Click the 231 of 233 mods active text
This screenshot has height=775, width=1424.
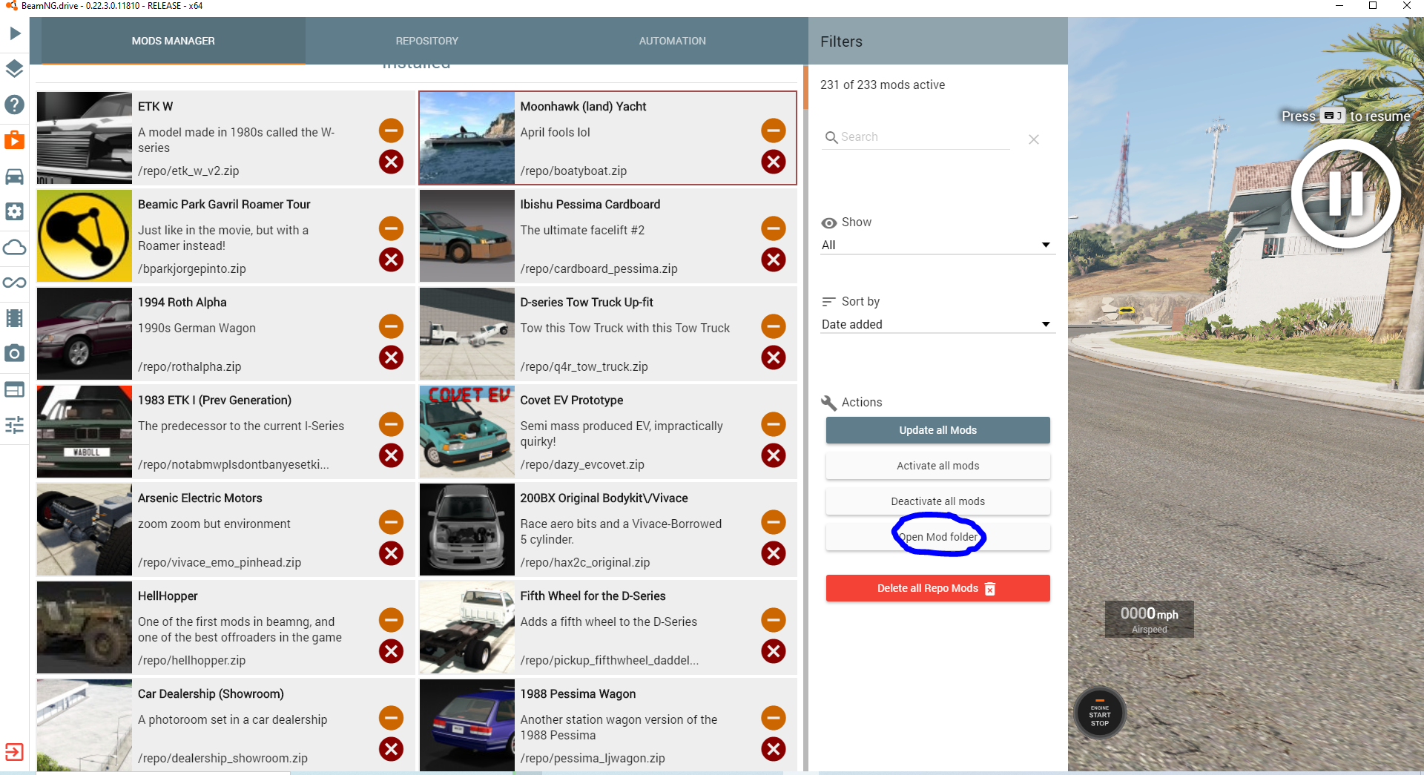point(883,85)
